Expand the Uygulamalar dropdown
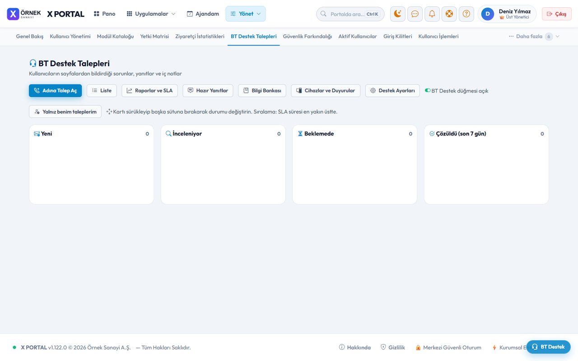This screenshot has width=578, height=361. pos(151,14)
